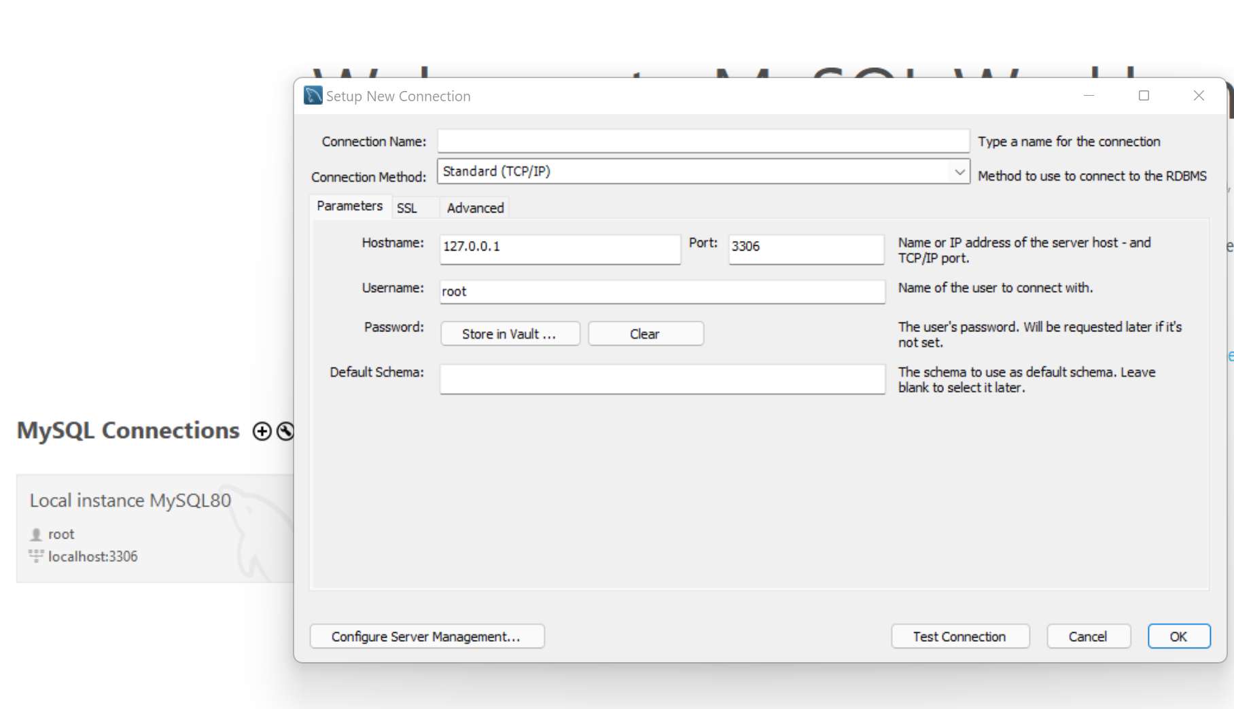Open Configure Server Management

(x=427, y=636)
